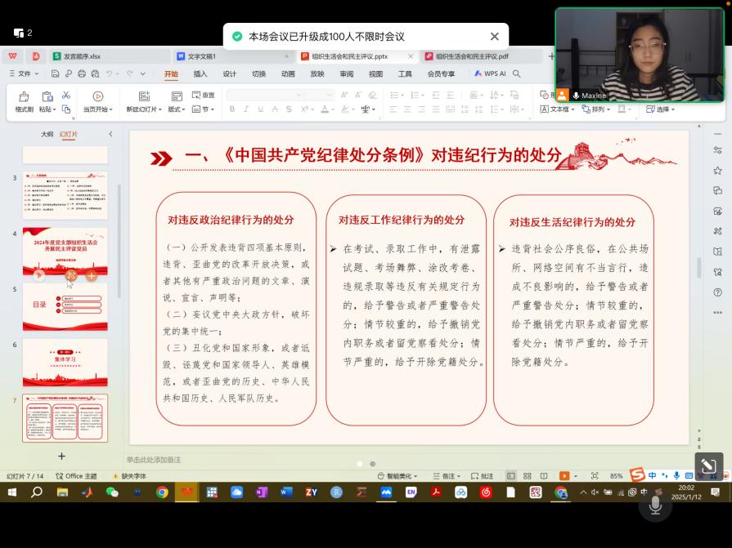Click the 85% zoom level control
This screenshot has width=732, height=548.
point(616,474)
